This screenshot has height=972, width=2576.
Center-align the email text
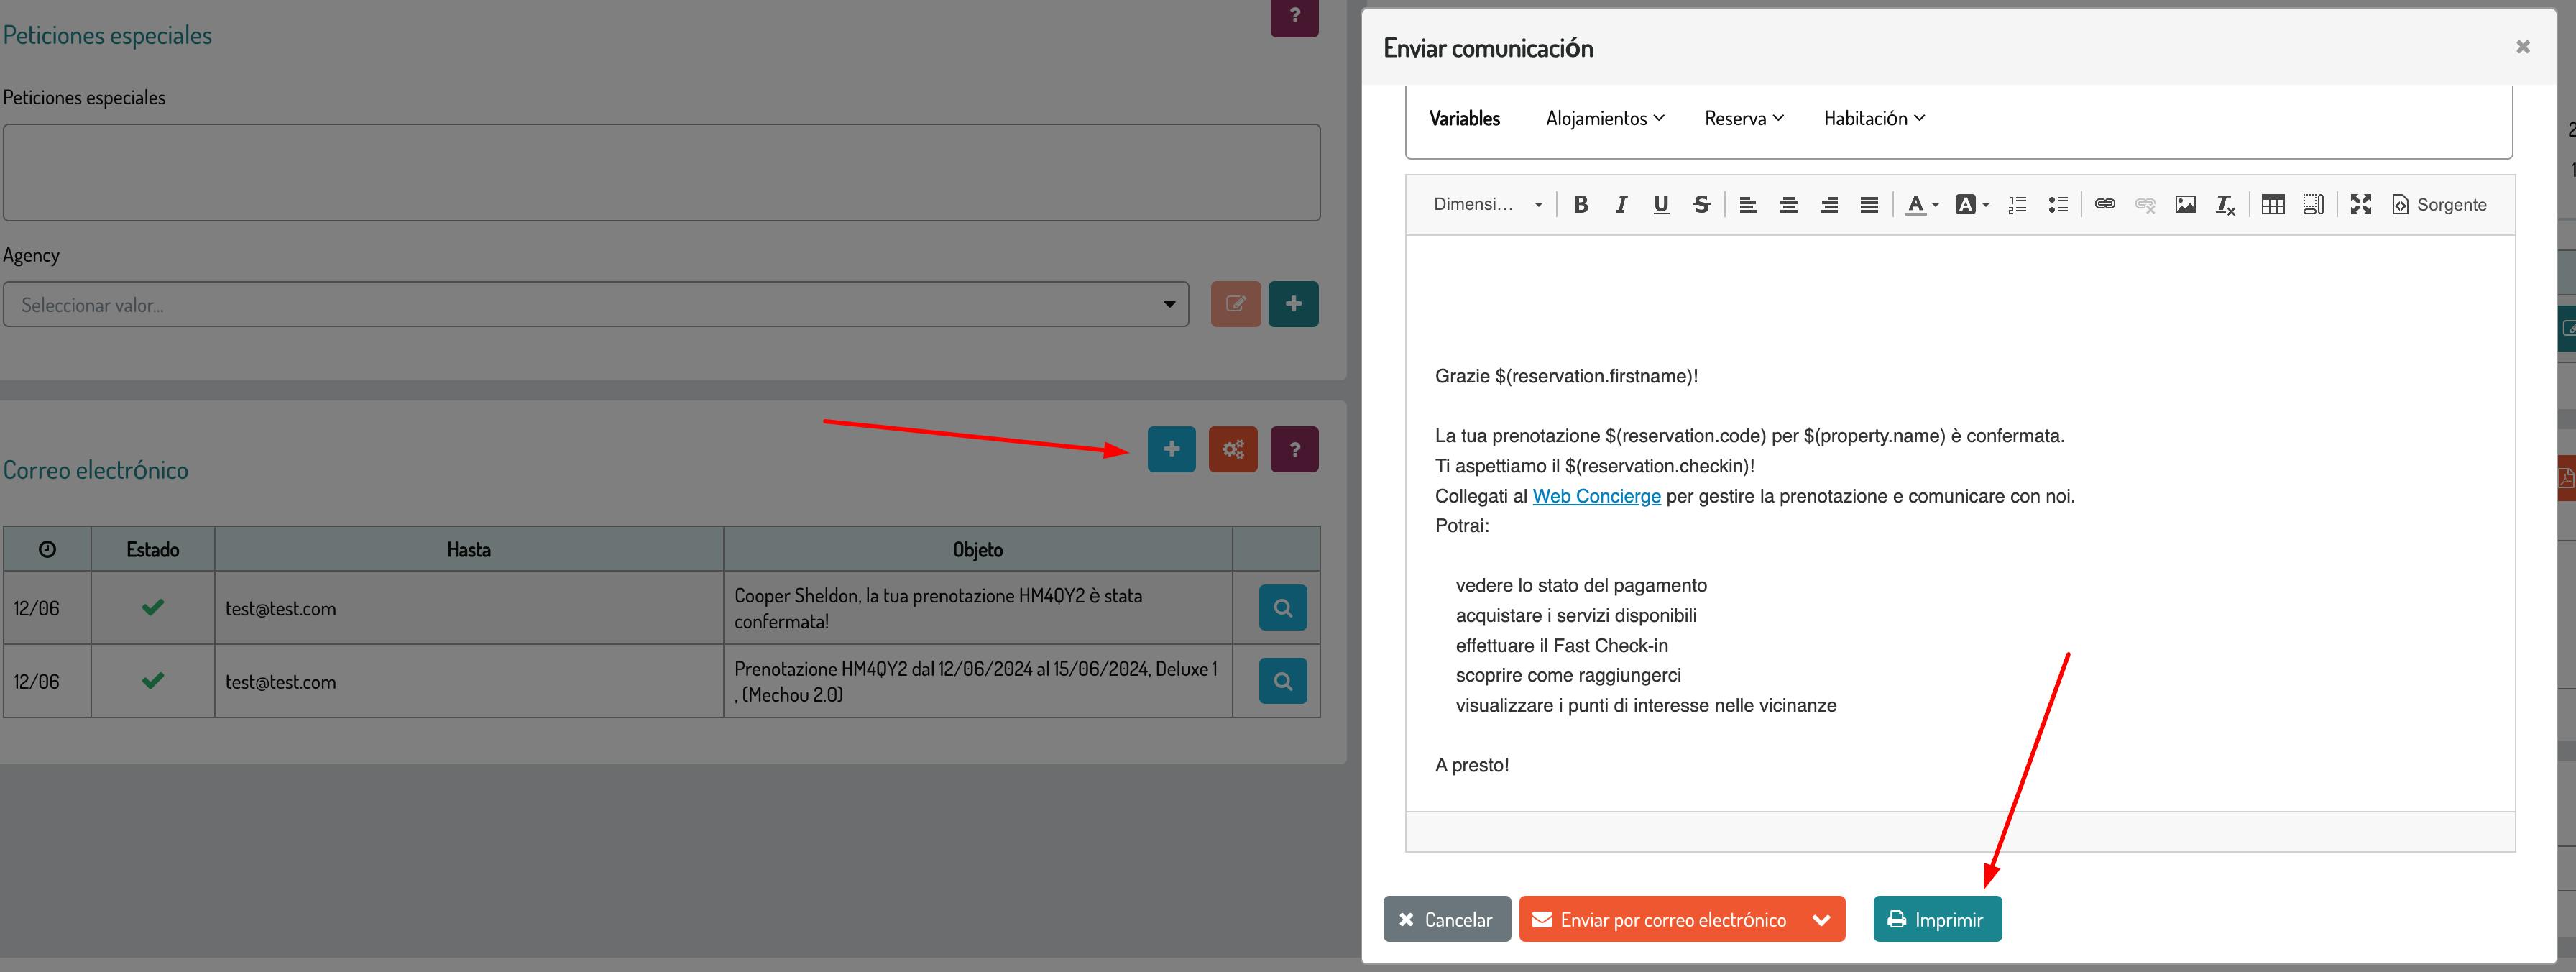click(1788, 205)
